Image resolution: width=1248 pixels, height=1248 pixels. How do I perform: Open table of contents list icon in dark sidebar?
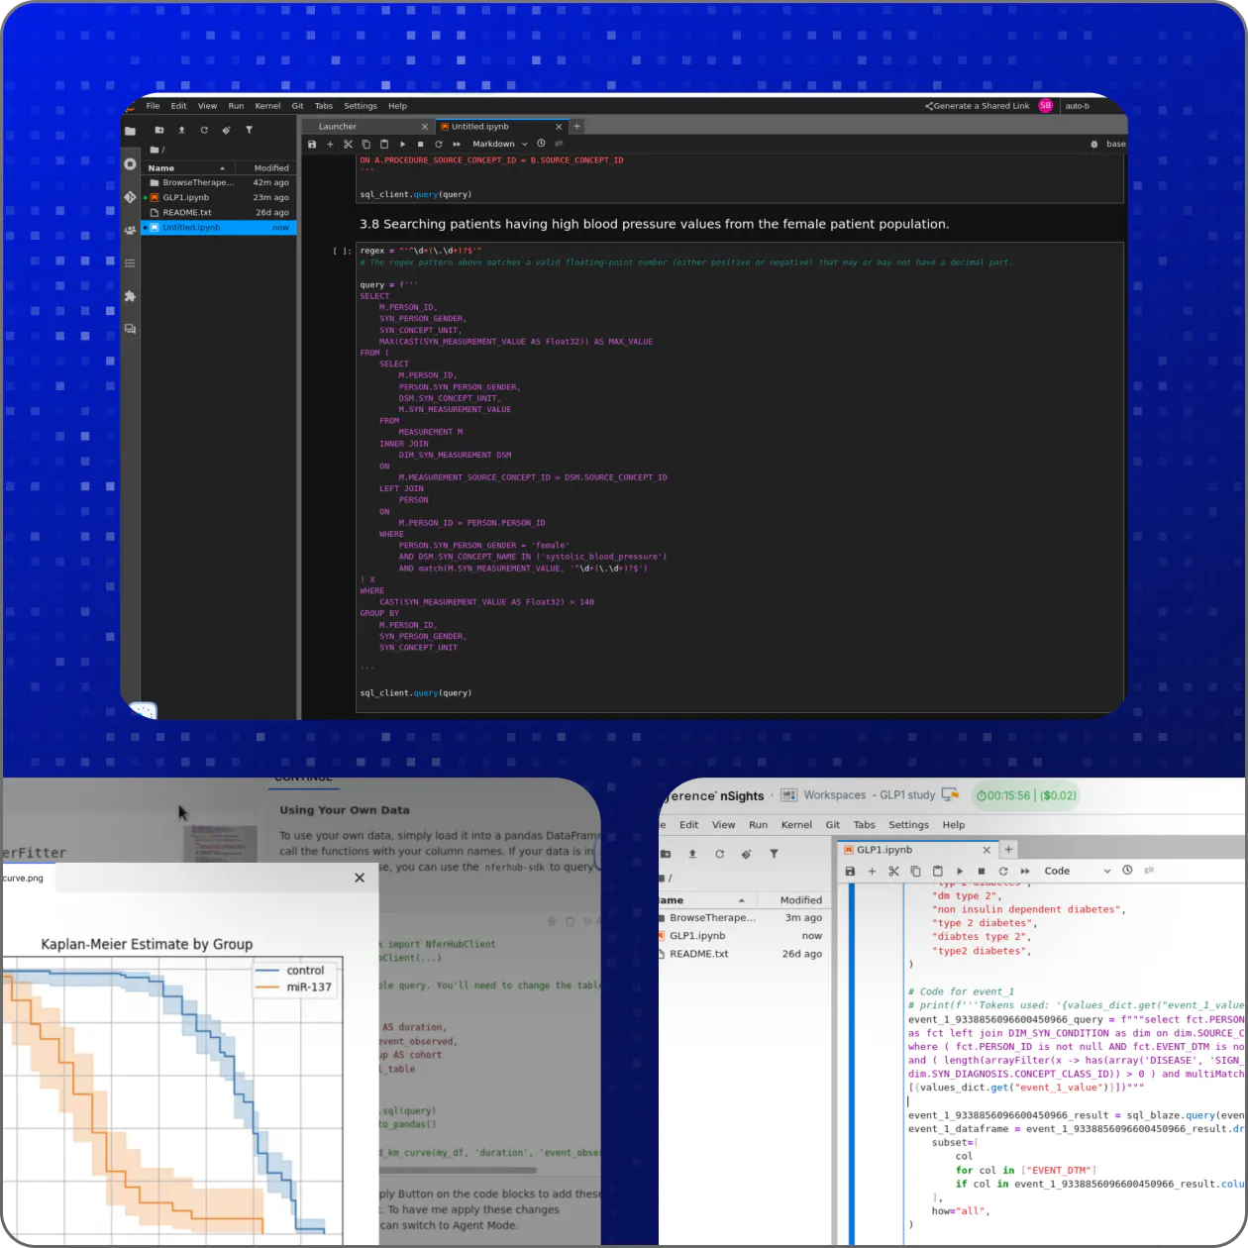coord(130,263)
